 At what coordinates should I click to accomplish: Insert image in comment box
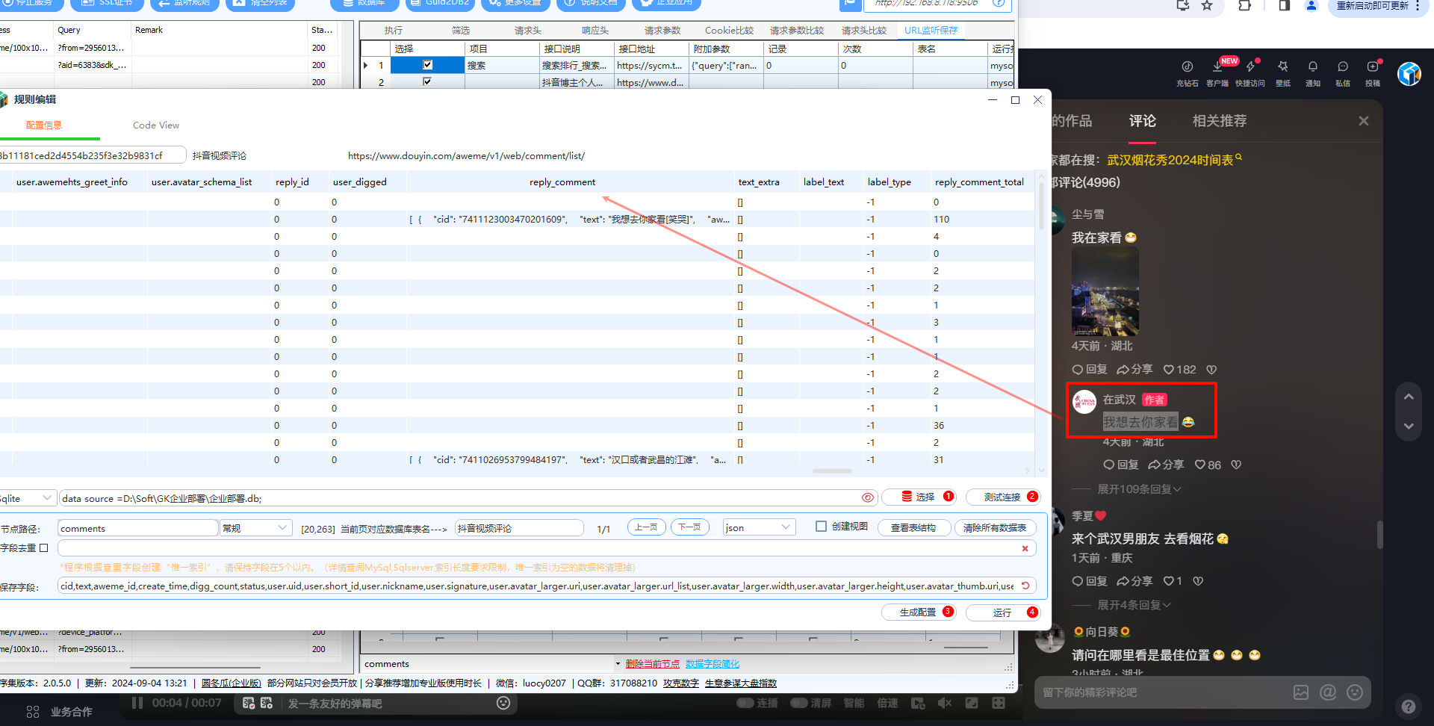pos(1301,692)
